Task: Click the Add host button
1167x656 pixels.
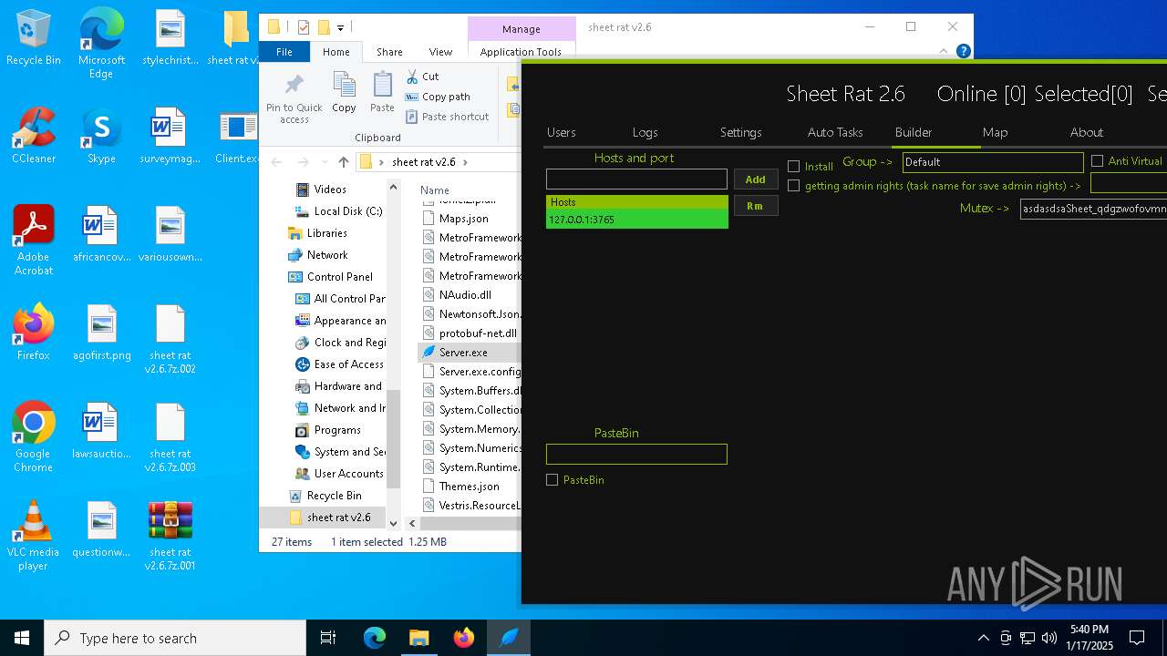Action: click(x=756, y=179)
